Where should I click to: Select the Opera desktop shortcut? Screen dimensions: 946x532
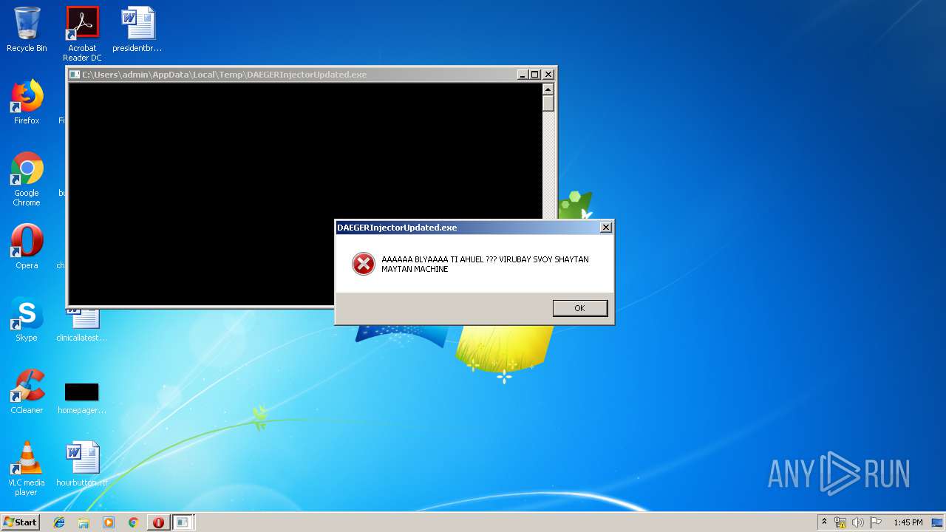pos(27,247)
